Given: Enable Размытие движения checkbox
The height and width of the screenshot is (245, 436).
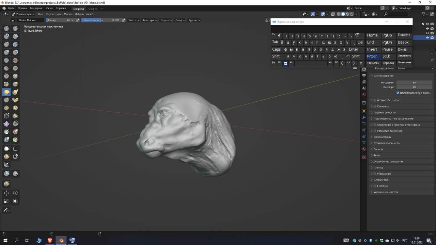Looking at the screenshot, I should (x=375, y=131).
